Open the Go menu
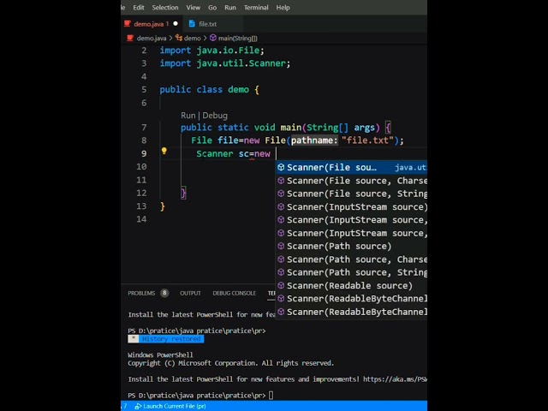548x411 pixels. (x=212, y=8)
